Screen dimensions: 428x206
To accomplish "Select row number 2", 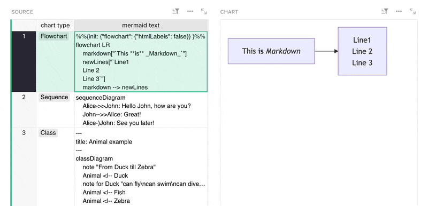I will coord(24,110).
